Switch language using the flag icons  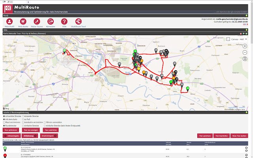pos(245,24)
